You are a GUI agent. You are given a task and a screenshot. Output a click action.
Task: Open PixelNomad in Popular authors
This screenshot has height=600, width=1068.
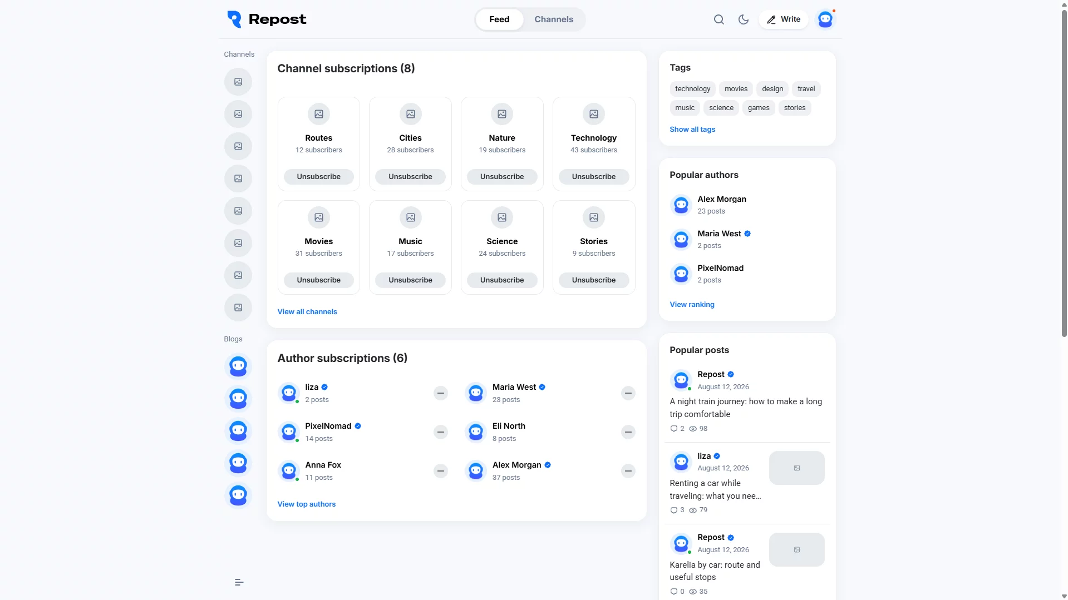[720, 268]
